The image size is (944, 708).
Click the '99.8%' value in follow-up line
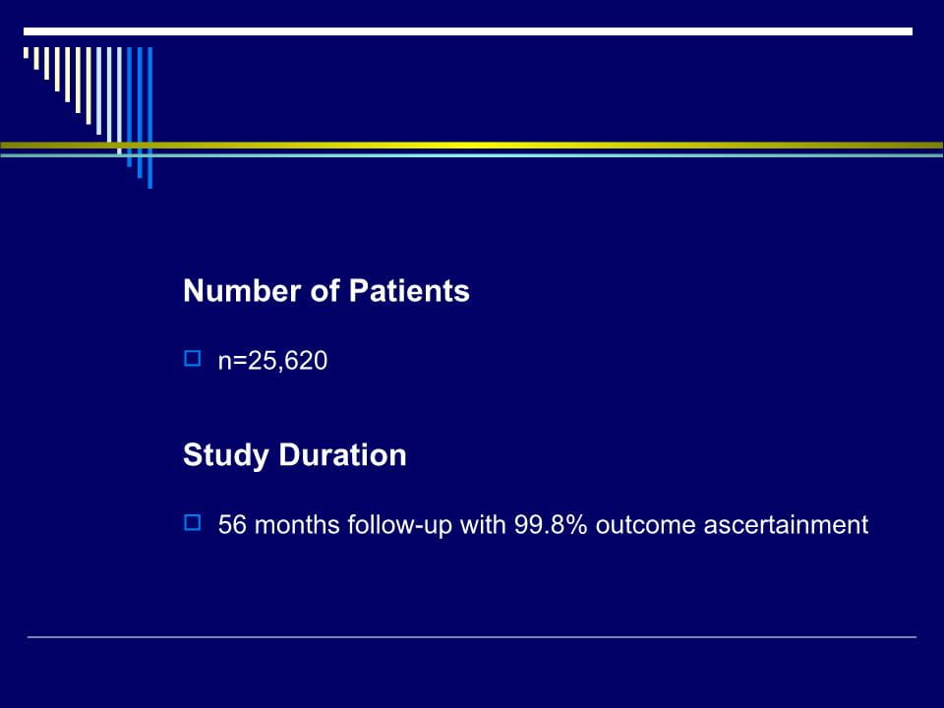tap(551, 524)
